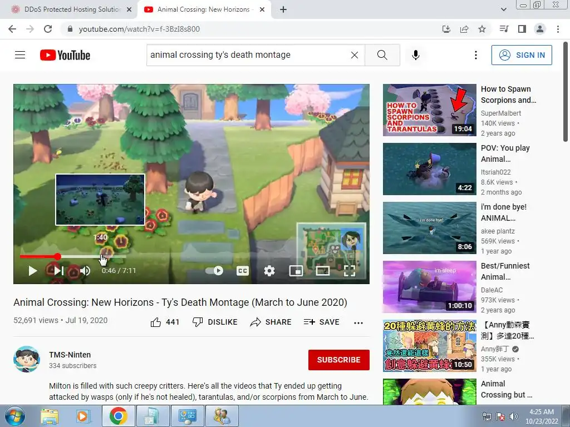Open the player settings gear
Viewport: 570px width, 427px height.
pos(269,271)
